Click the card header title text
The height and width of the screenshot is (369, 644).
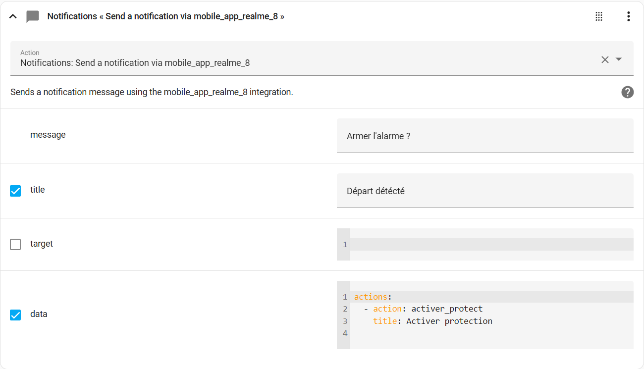pyautogui.click(x=166, y=16)
